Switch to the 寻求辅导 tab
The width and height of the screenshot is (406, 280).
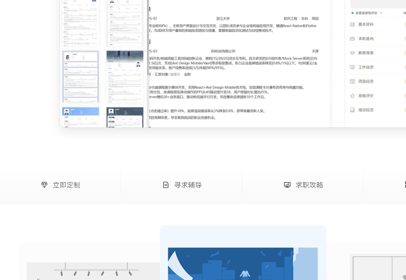(x=181, y=185)
